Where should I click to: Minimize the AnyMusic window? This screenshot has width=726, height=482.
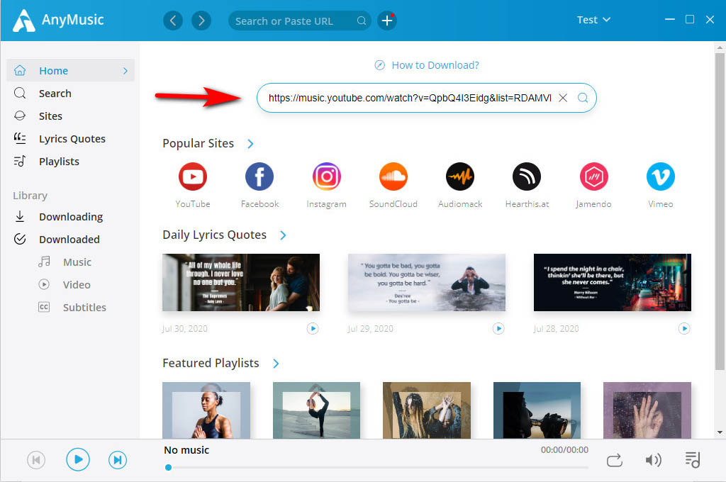pyautogui.click(x=669, y=19)
